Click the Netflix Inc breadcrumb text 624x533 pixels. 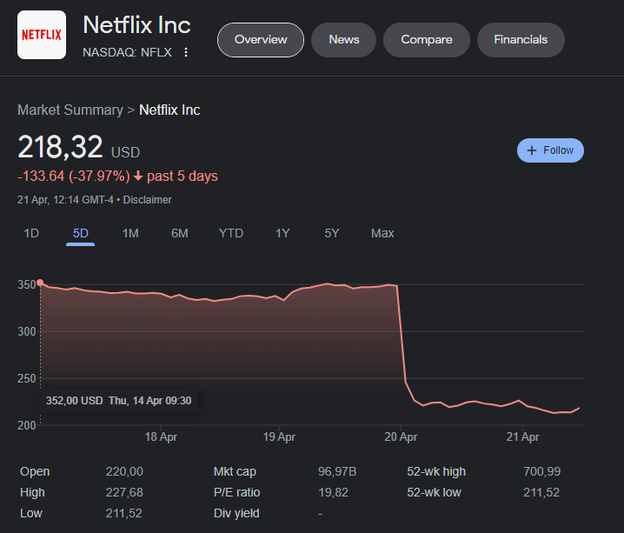[x=169, y=110]
